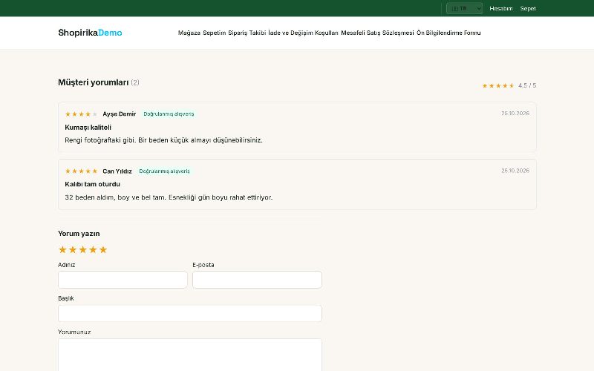The image size is (594, 371).
Task: Click the Yorumunuz text area
Action: pyautogui.click(x=190, y=355)
